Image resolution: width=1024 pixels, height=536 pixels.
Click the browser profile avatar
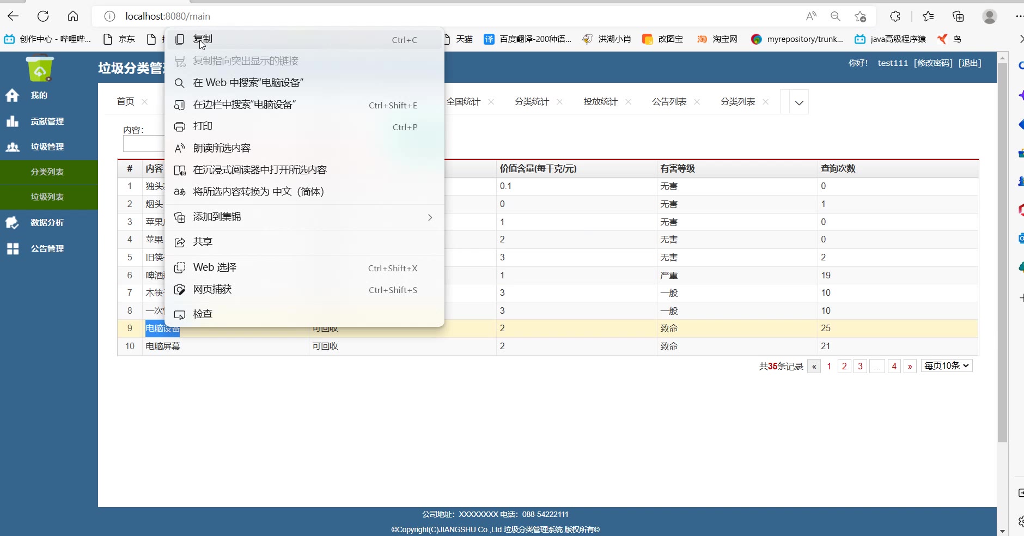(x=990, y=16)
